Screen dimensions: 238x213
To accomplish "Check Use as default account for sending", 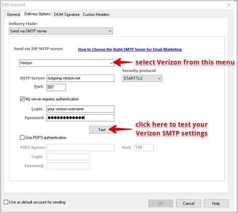I will (x=6, y=202).
